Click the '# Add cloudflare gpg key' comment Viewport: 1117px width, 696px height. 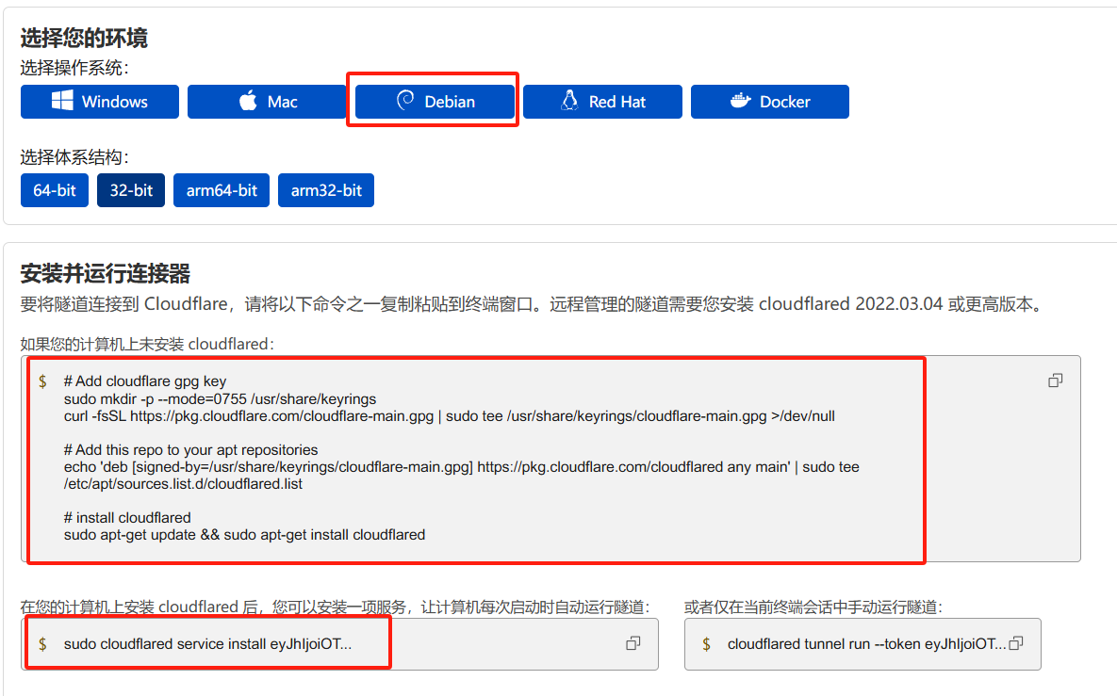145,381
